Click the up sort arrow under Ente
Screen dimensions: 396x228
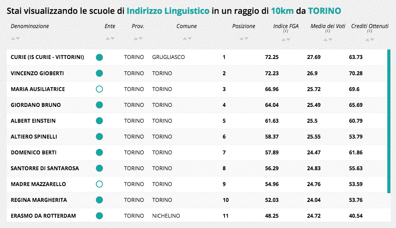(108, 38)
